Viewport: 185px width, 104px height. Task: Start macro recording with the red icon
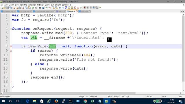pyautogui.click(x=84, y=8)
